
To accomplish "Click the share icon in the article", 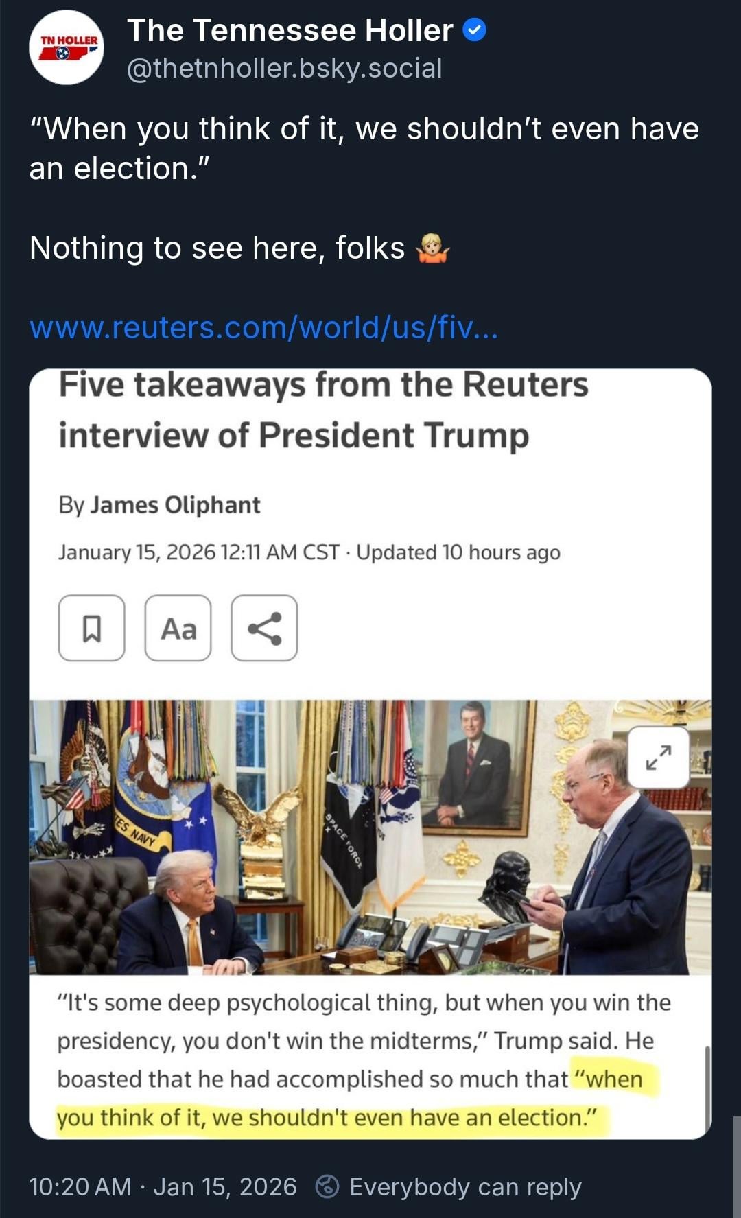I will click(x=264, y=628).
